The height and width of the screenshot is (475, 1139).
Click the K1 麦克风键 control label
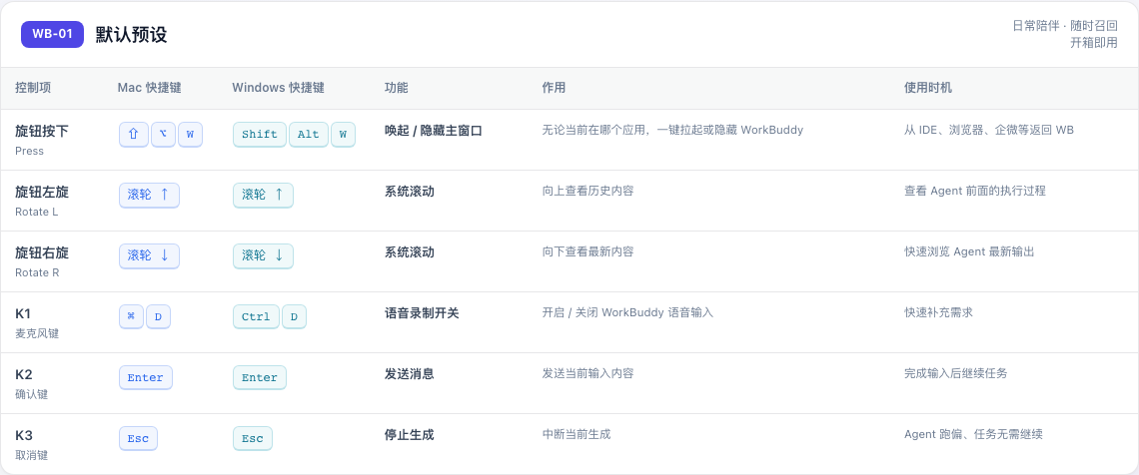(37, 322)
